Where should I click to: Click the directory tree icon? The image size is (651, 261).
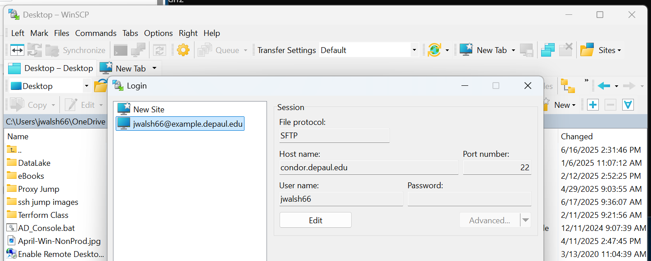pos(568,86)
